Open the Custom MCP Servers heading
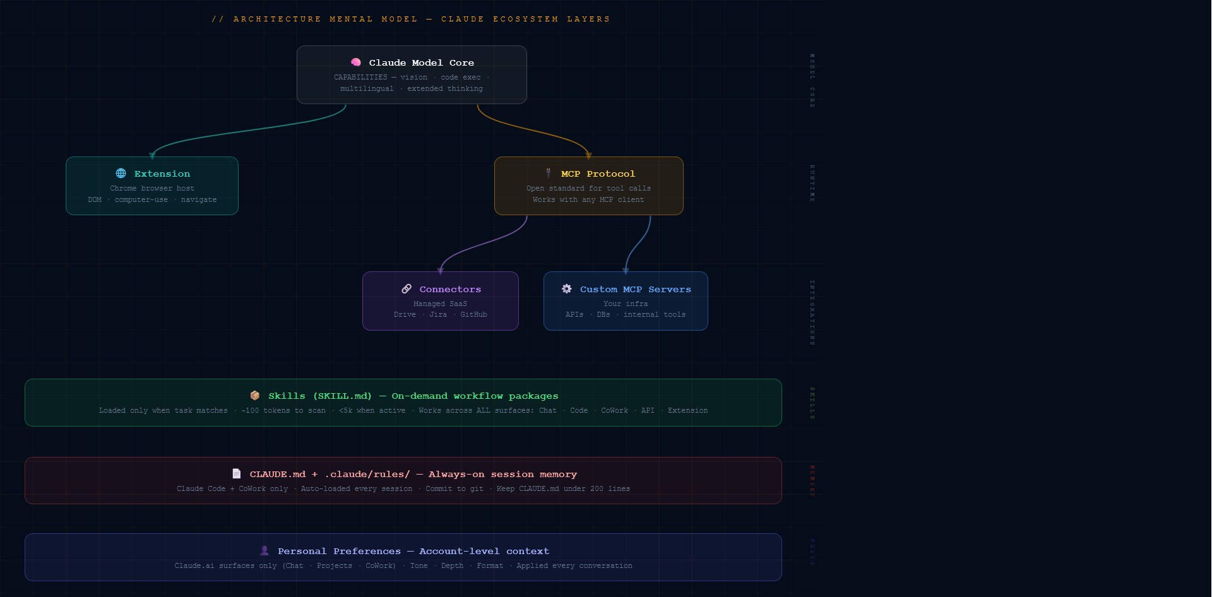 click(x=635, y=289)
